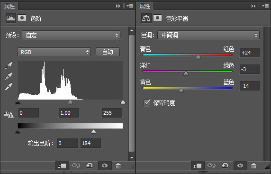
Task: Toggle 保留明度 preserve luminosity checkbox
Action: tap(147, 103)
